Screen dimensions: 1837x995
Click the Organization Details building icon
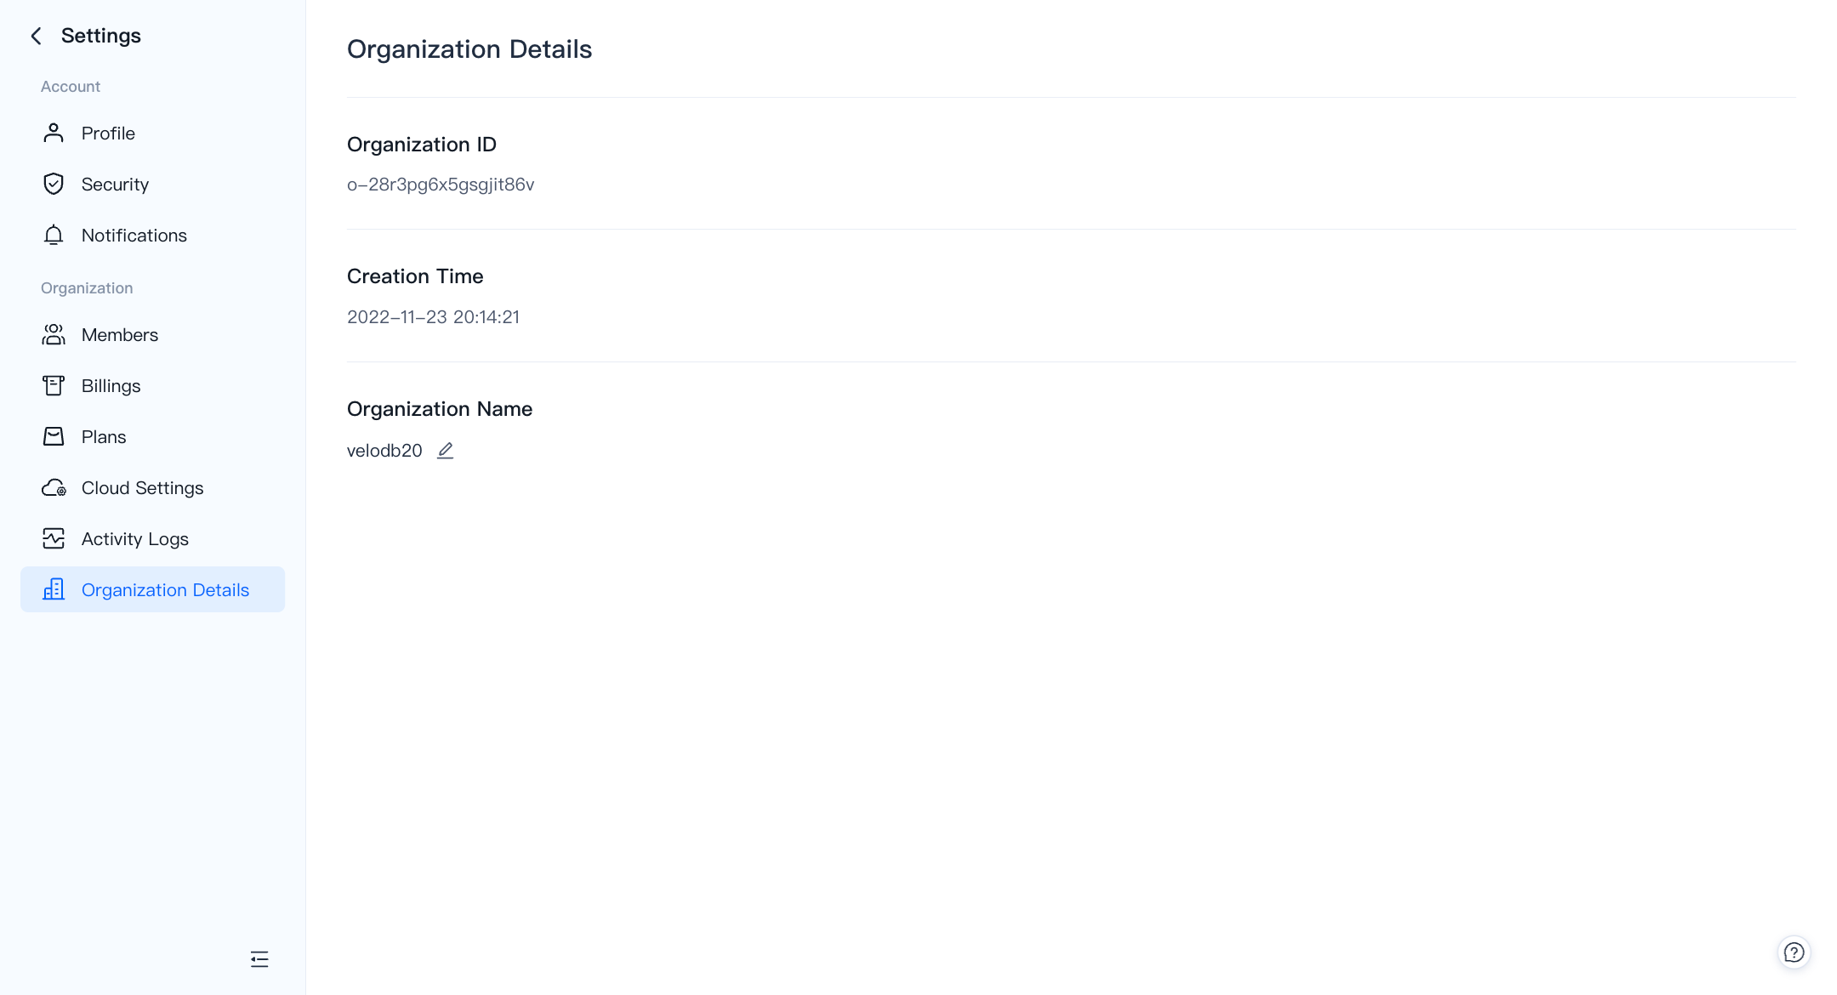(x=53, y=589)
